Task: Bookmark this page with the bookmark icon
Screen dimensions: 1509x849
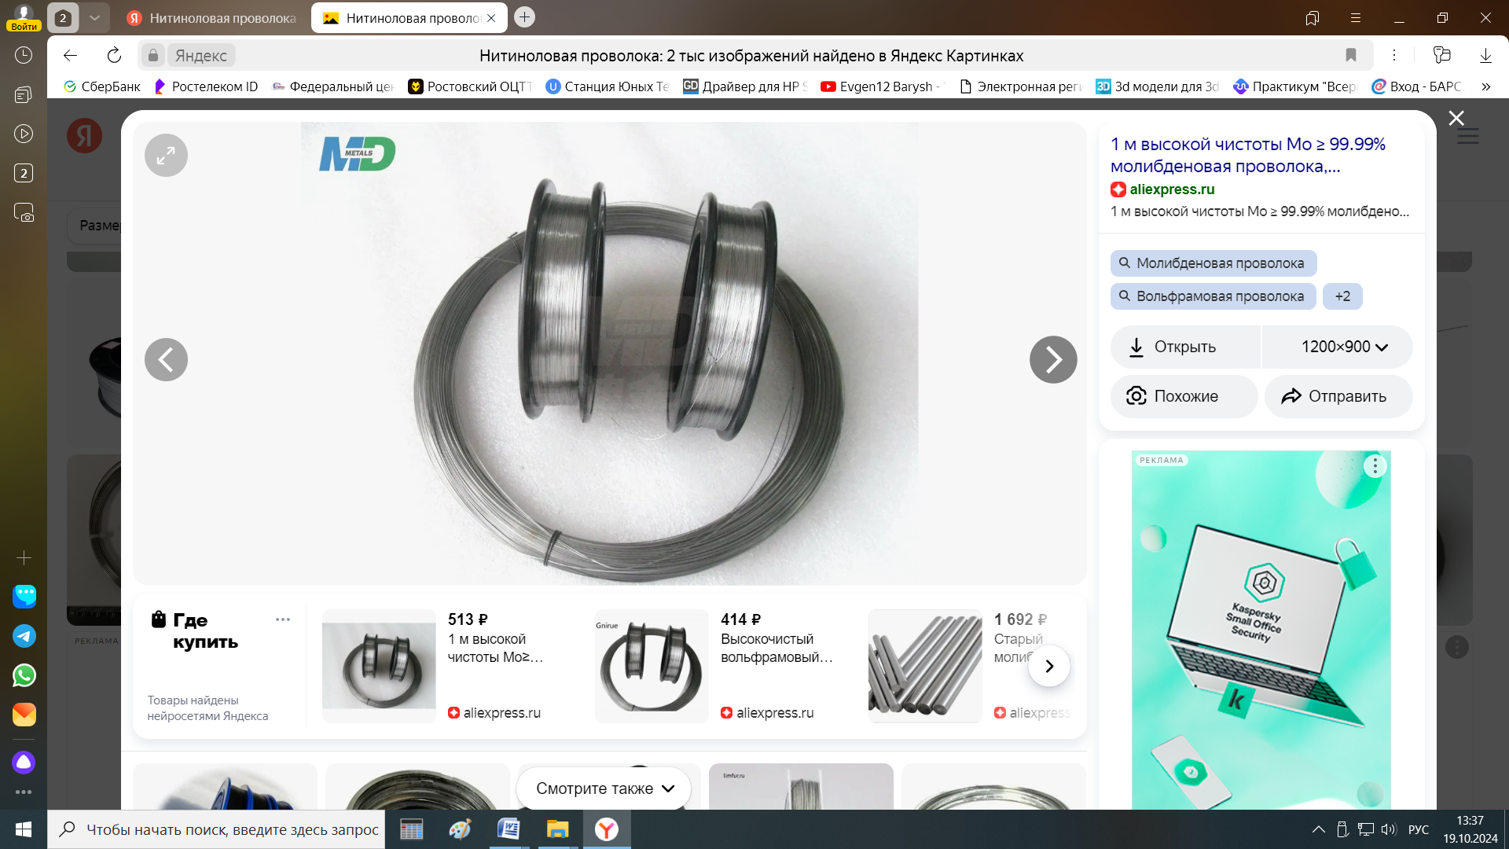Action: (1351, 55)
